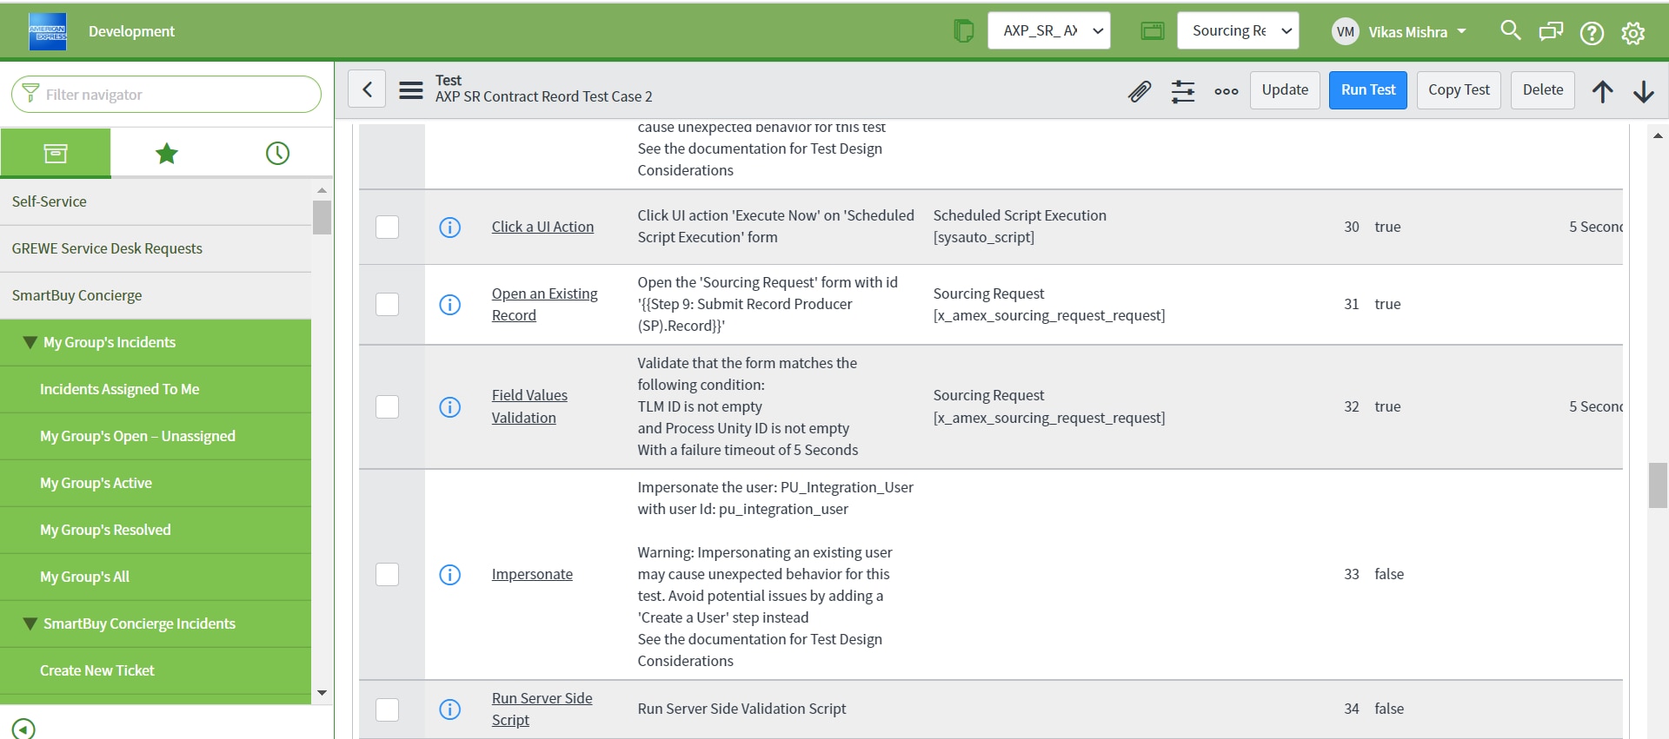Check the Impersonate row checkbox
Viewport: 1669px width, 739px height.
[387, 575]
